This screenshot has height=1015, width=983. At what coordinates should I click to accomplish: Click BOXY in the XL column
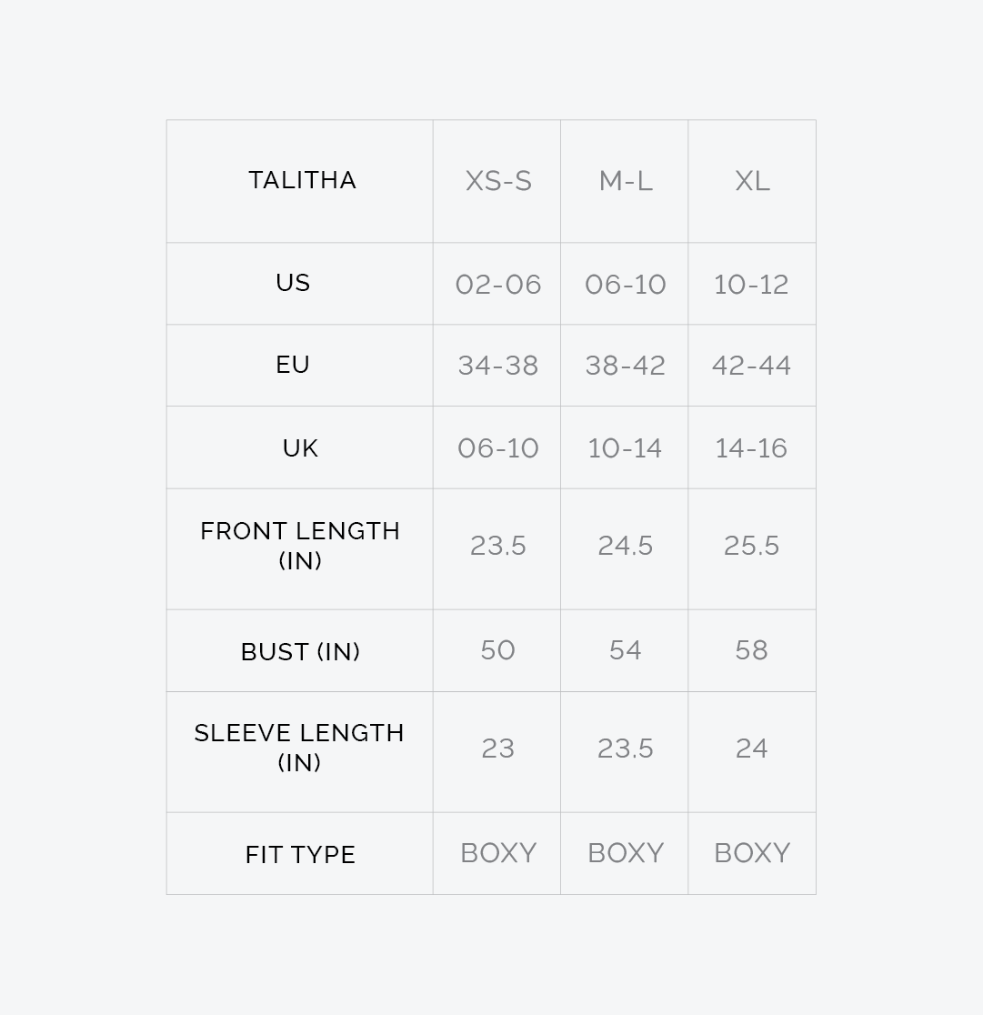pos(752,853)
